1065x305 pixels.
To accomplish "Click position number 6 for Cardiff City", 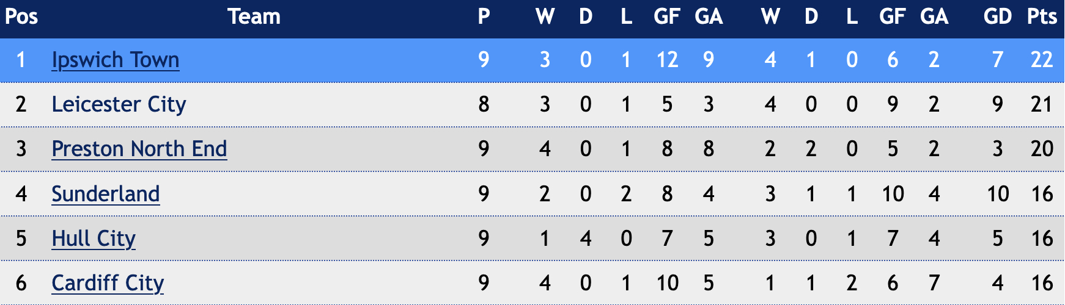I will coord(21,283).
